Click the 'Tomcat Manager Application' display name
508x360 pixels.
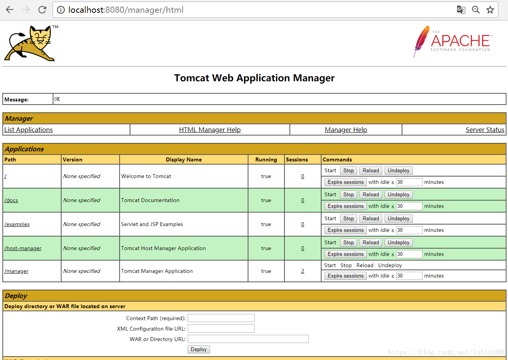pos(157,271)
